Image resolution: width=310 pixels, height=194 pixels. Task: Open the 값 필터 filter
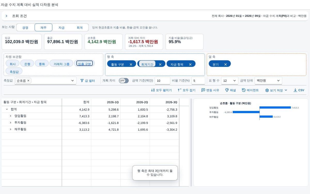(x=88, y=81)
